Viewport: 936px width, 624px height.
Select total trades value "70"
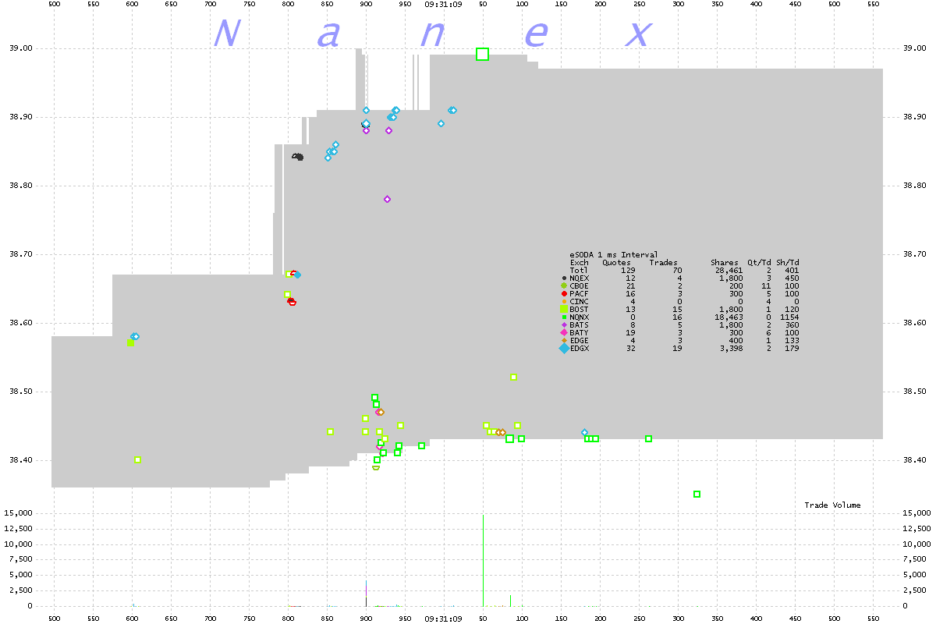[677, 270]
